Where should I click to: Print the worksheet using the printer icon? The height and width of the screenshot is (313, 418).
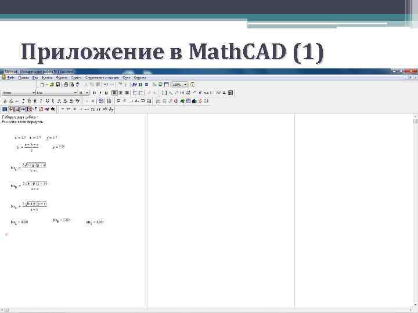tap(66, 85)
